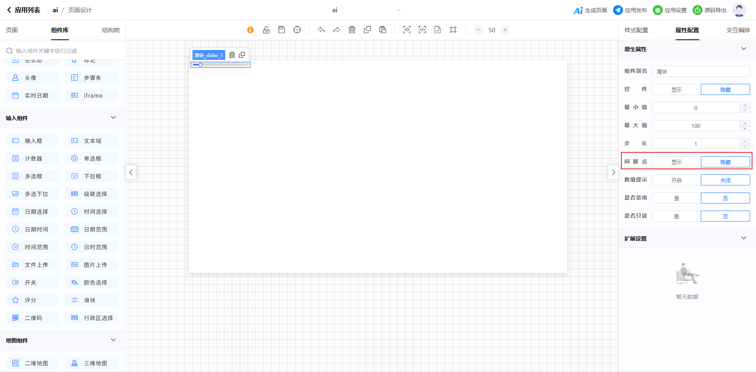Switch to the 结构树 tab
Image resolution: width=756 pixels, height=372 pixels.
(111, 30)
